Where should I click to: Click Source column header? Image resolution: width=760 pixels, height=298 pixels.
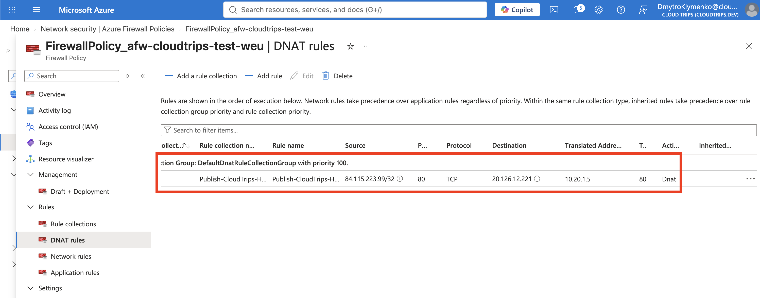click(x=355, y=146)
